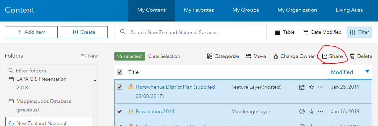Click the Revaluation 2014 map image icon
This screenshot has width=378, height=126.
click(x=131, y=111)
